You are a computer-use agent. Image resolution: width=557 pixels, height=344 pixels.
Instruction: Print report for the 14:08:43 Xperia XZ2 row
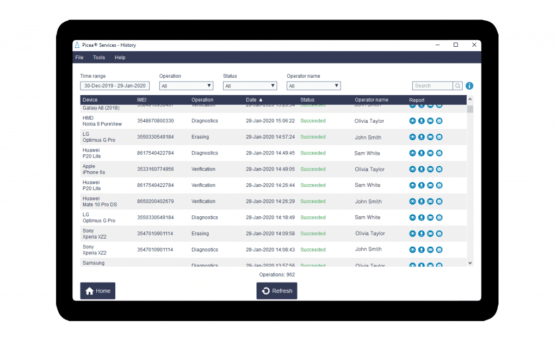click(x=439, y=249)
